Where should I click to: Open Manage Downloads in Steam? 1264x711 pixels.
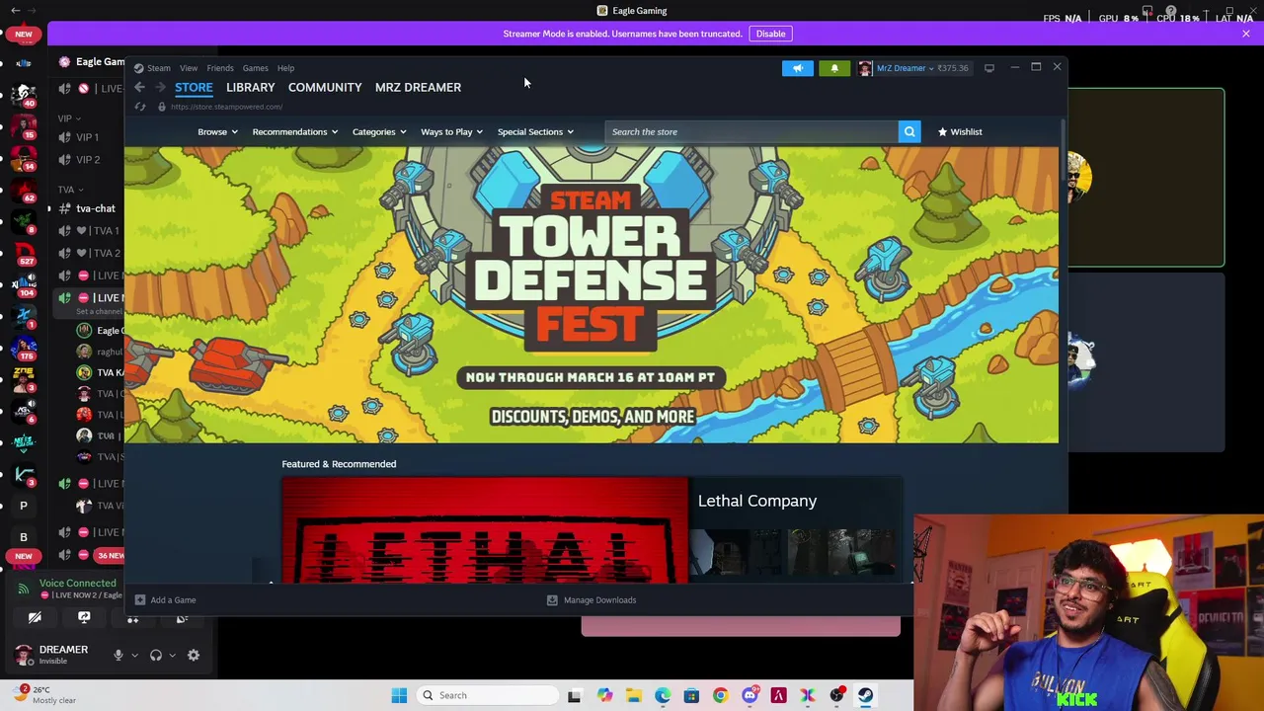tap(592, 599)
